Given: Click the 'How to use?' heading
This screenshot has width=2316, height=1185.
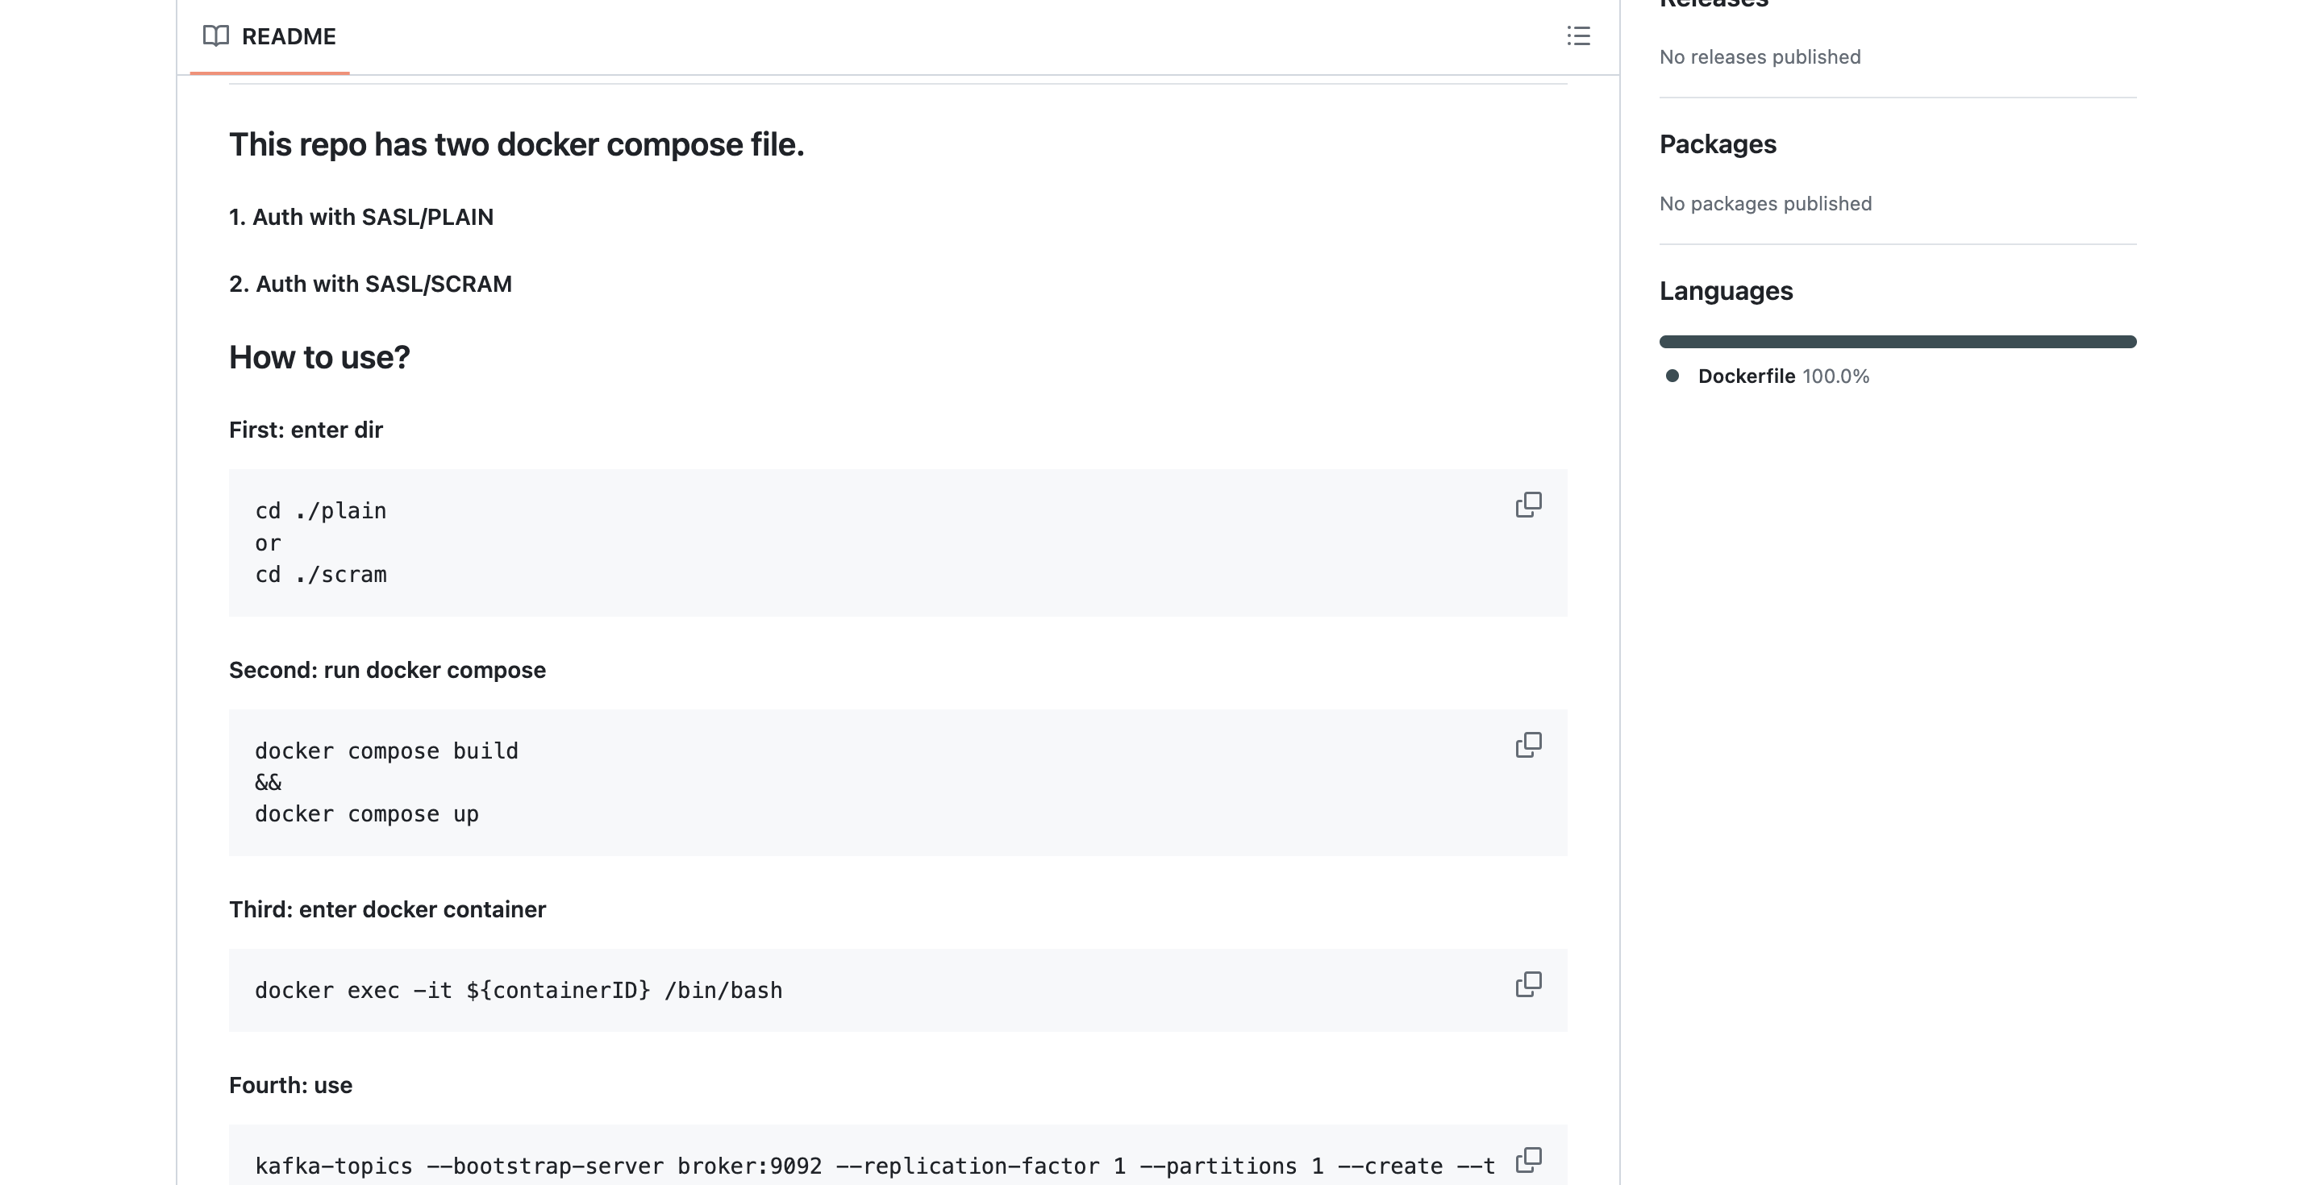Looking at the screenshot, I should [x=319, y=357].
